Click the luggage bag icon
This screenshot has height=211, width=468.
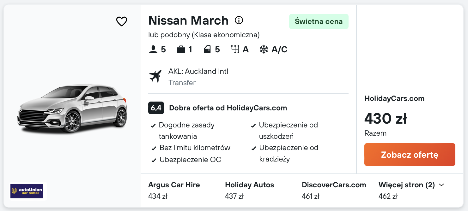tap(181, 50)
